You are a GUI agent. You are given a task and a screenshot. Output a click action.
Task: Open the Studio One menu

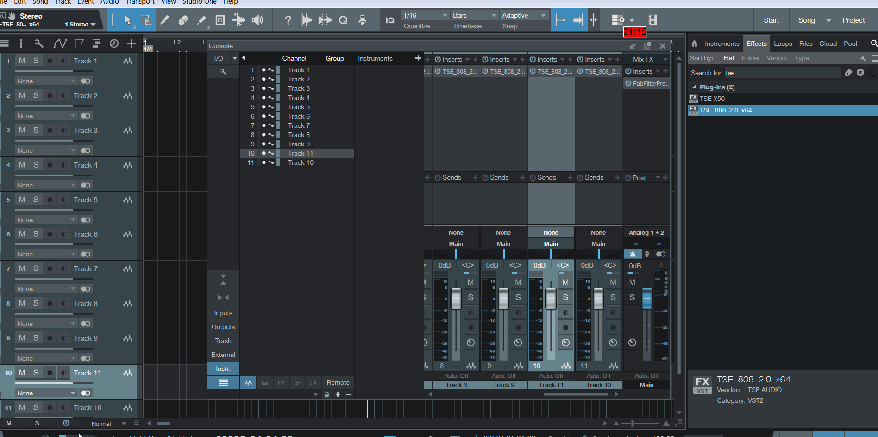pos(199,2)
